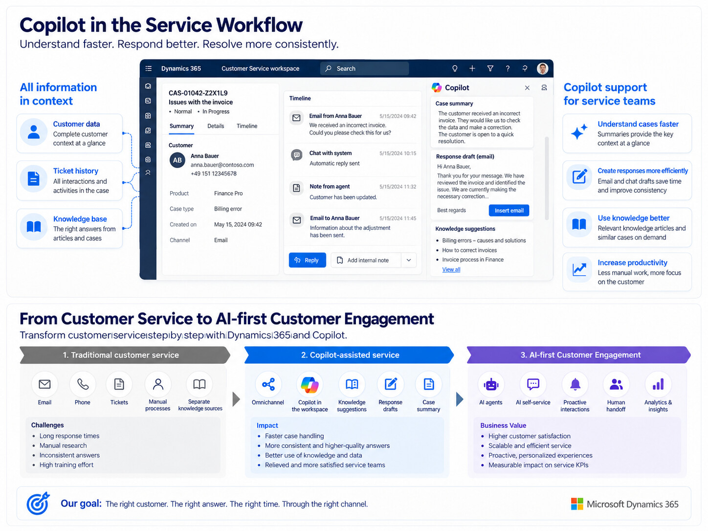The image size is (708, 531).
Task: Click the Copilot panel scrollbar
Action: coord(547,178)
